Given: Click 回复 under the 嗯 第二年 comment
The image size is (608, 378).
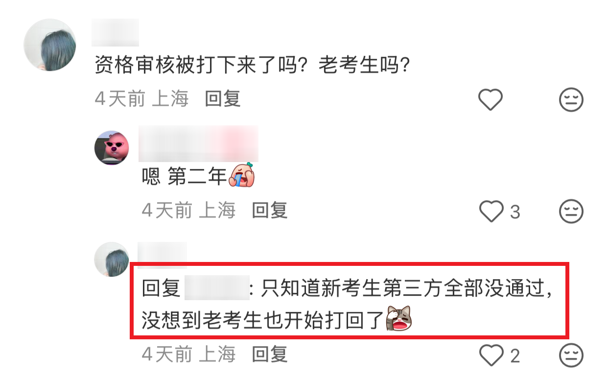Looking at the screenshot, I should click(x=270, y=211).
